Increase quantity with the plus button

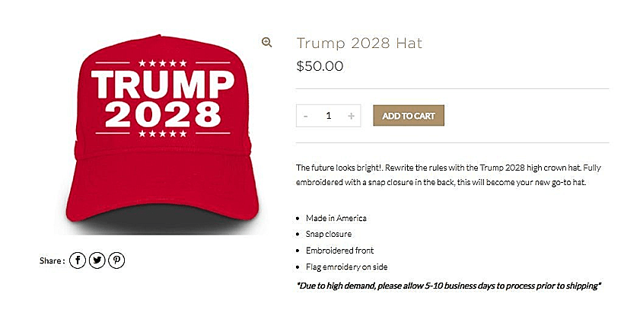coord(351,116)
